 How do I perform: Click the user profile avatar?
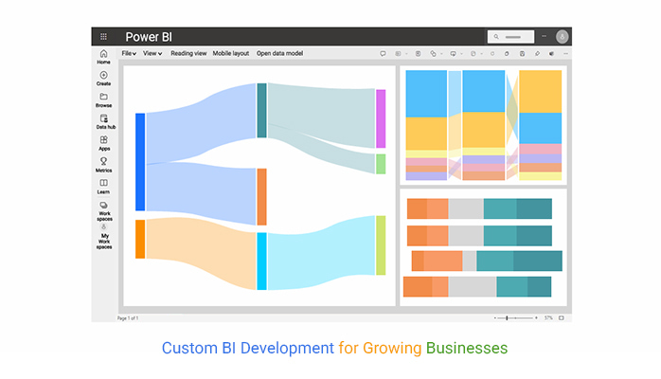562,37
